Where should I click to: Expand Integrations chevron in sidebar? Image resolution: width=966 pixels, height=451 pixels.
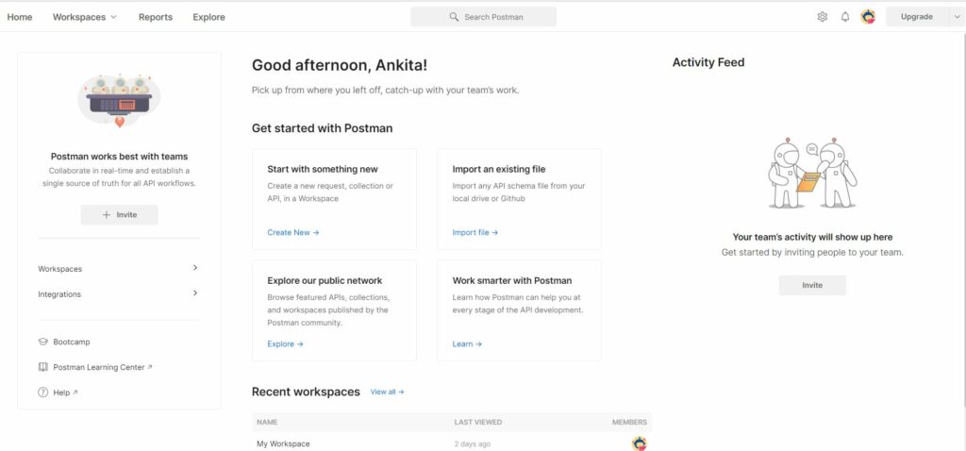(x=195, y=293)
